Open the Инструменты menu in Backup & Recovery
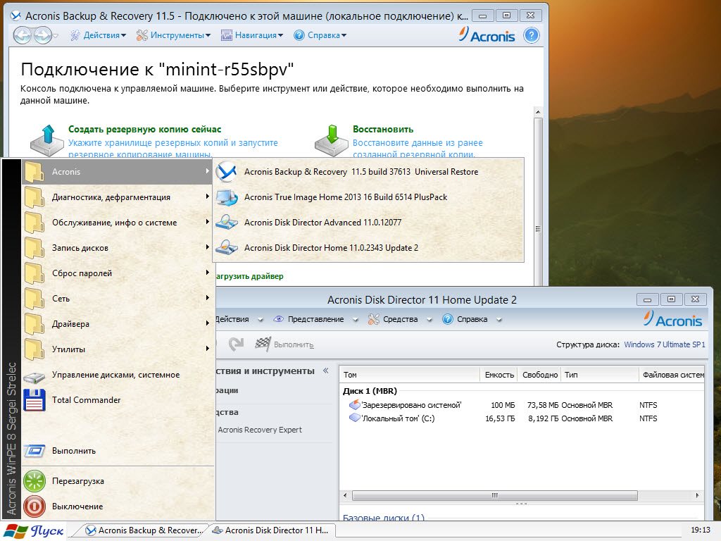The width and height of the screenshot is (721, 541). [173, 35]
